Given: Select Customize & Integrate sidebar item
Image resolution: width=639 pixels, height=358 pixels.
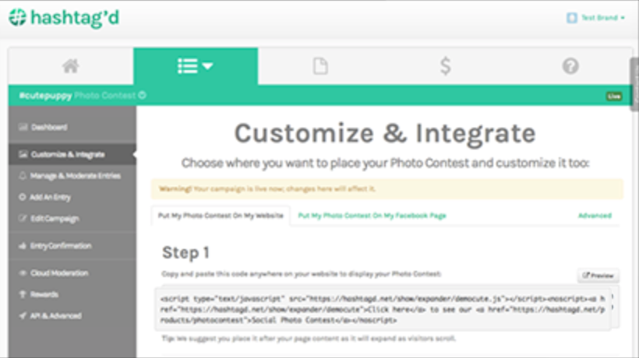Looking at the screenshot, I should point(72,154).
